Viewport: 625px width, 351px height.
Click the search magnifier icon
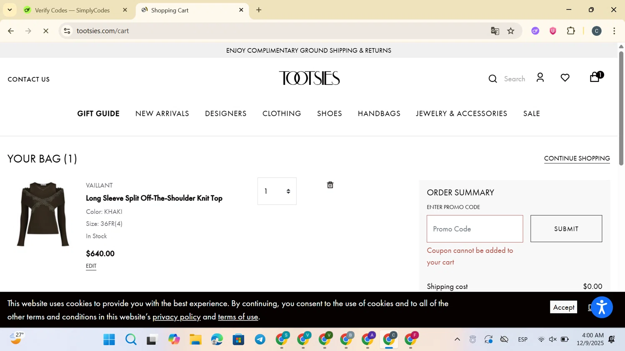[x=493, y=79]
